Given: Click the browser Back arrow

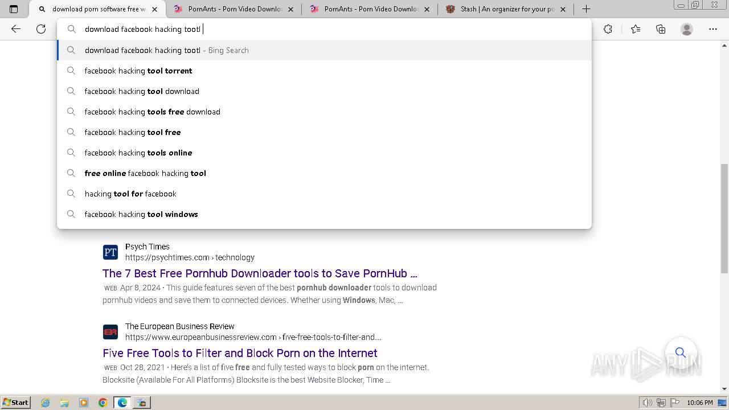Looking at the screenshot, I should click(16, 29).
